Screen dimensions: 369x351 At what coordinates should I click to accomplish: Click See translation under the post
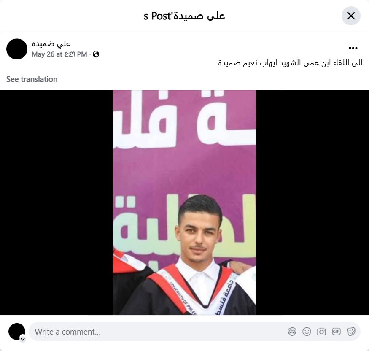[32, 79]
